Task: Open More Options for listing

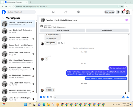Action: [x=107, y=30]
